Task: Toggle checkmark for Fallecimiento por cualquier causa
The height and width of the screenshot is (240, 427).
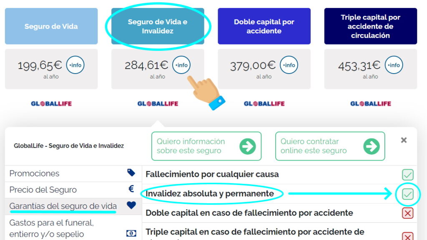Action: pyautogui.click(x=408, y=175)
